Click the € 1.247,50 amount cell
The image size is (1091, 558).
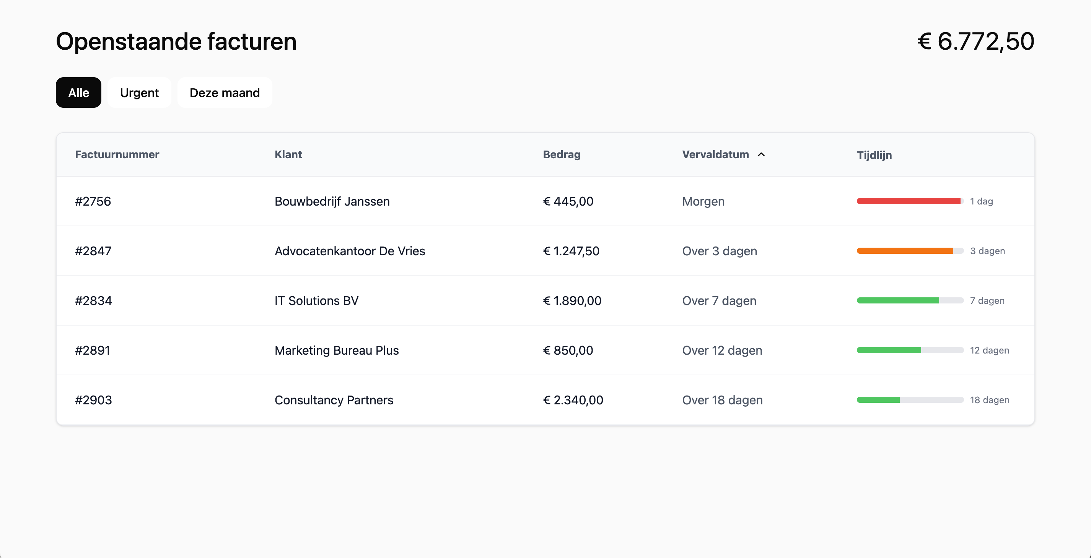tap(571, 251)
